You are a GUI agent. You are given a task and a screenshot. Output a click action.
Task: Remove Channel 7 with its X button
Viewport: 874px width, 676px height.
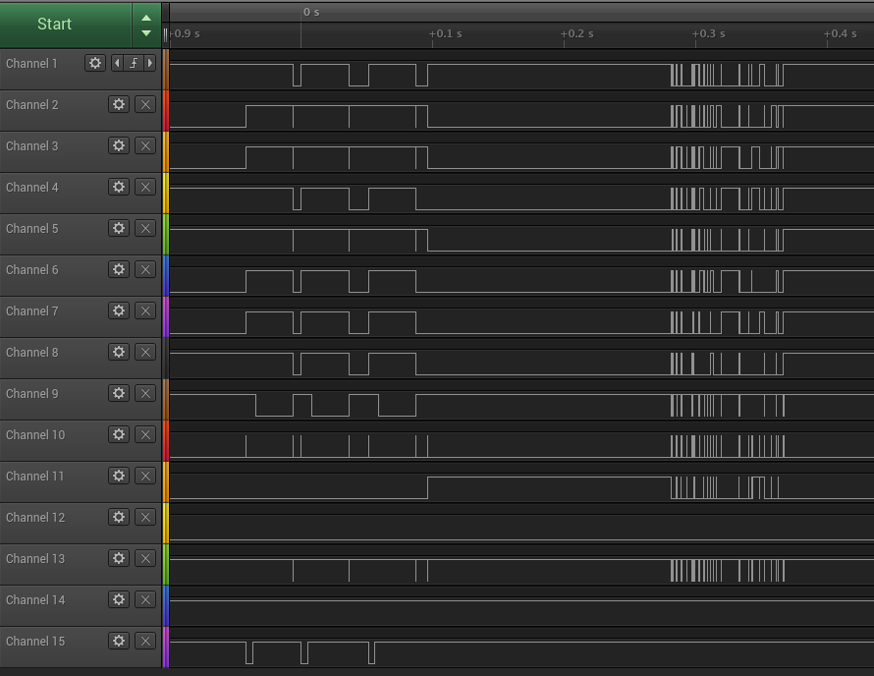(145, 310)
